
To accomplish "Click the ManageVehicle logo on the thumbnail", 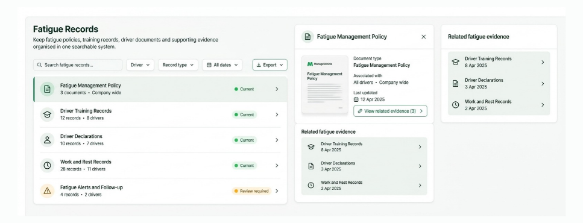I will (320, 64).
